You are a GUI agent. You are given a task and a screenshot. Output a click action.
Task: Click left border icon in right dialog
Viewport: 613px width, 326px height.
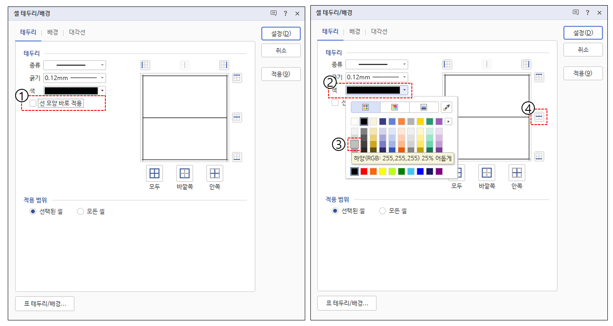click(x=447, y=64)
